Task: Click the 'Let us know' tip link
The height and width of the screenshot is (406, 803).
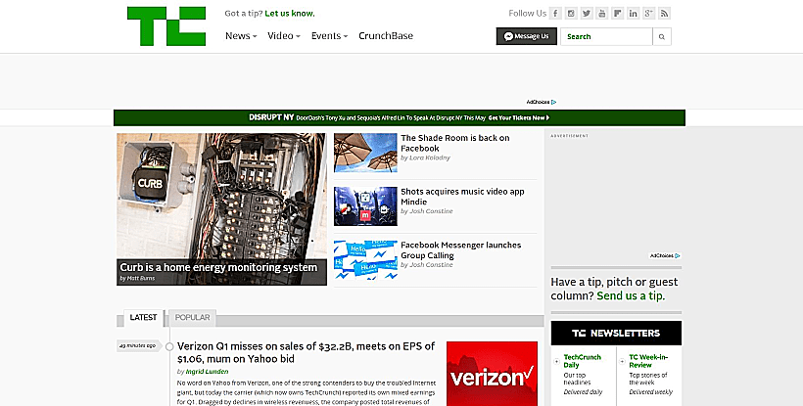Action: [290, 14]
